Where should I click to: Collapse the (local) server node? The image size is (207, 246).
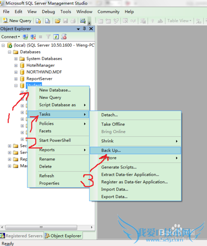click(3, 45)
